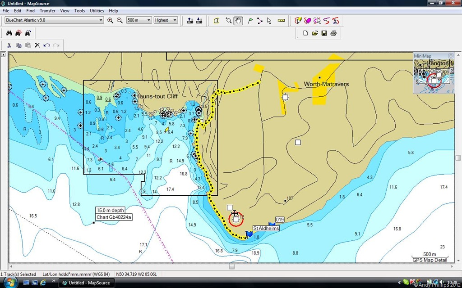Viewport: 462px width, 288px height.
Task: Click the Find Places binoculars icon
Action: pyautogui.click(x=9, y=33)
